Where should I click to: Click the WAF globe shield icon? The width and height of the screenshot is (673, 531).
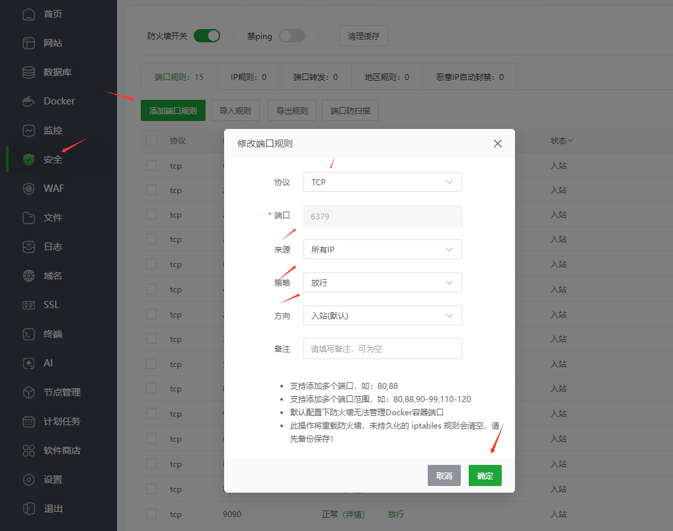(x=28, y=188)
